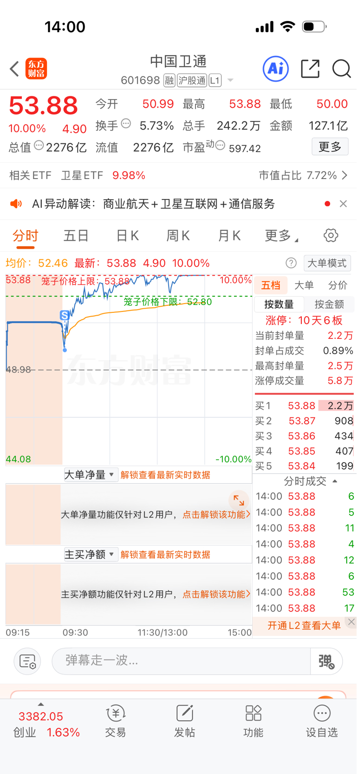This screenshot has width=357, height=774.
Task: Toggle the 弹 danmaku switch button
Action: point(326,661)
